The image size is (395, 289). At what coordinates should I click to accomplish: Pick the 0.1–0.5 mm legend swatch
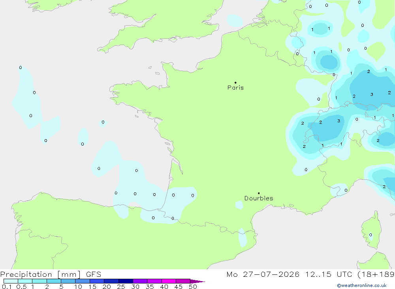(11, 281)
